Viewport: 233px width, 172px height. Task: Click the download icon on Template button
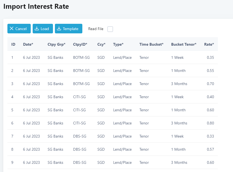tap(59, 29)
